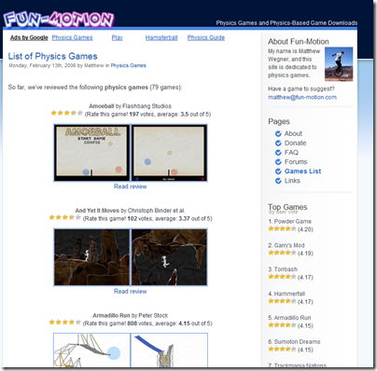Click check icon beside Games List
Image resolution: width=377 pixels, height=371 pixels.
[x=278, y=172]
